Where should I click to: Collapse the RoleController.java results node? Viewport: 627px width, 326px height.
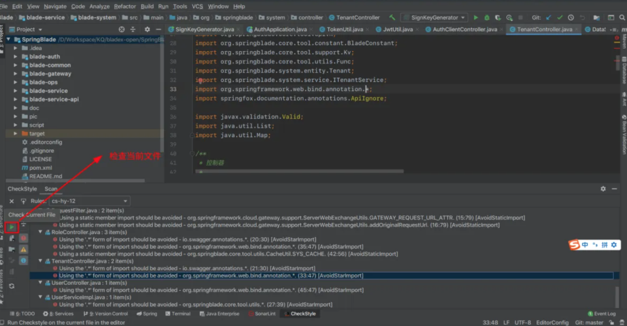click(x=41, y=232)
